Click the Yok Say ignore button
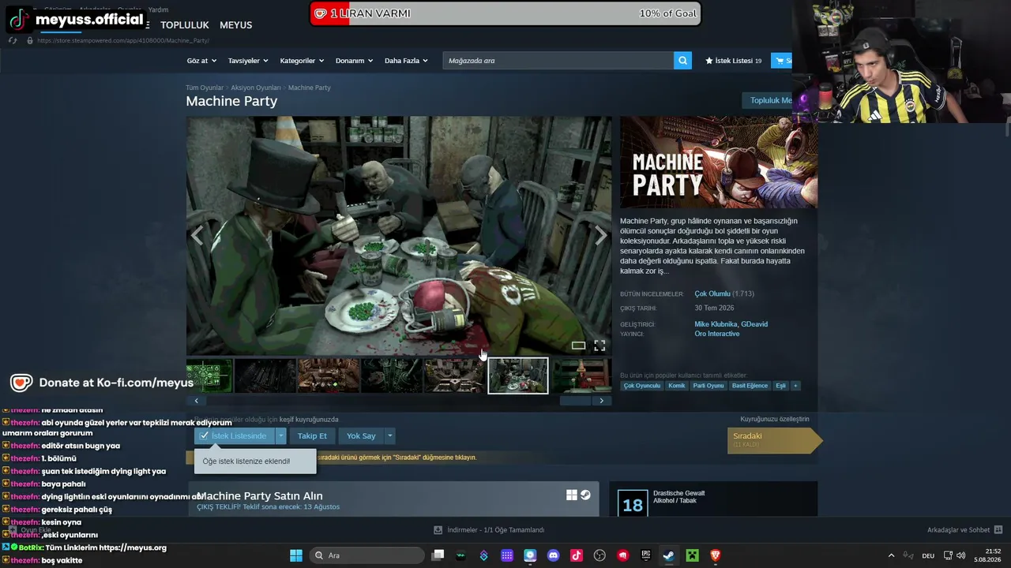The width and height of the screenshot is (1011, 568). pyautogui.click(x=361, y=435)
